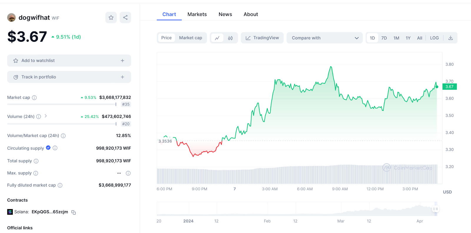Click the Solana logo icon

click(10, 212)
